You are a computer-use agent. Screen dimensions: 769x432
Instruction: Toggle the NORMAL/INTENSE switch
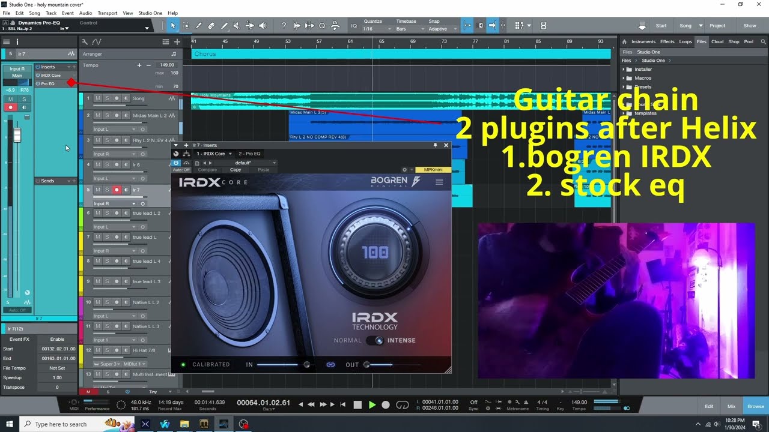[x=376, y=340]
